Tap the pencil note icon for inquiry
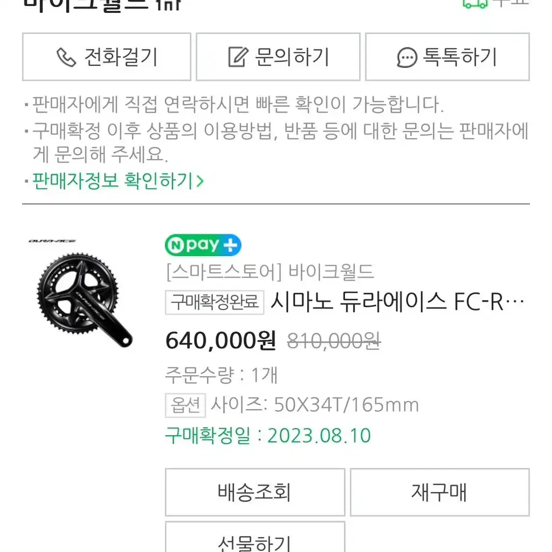 coord(238,57)
